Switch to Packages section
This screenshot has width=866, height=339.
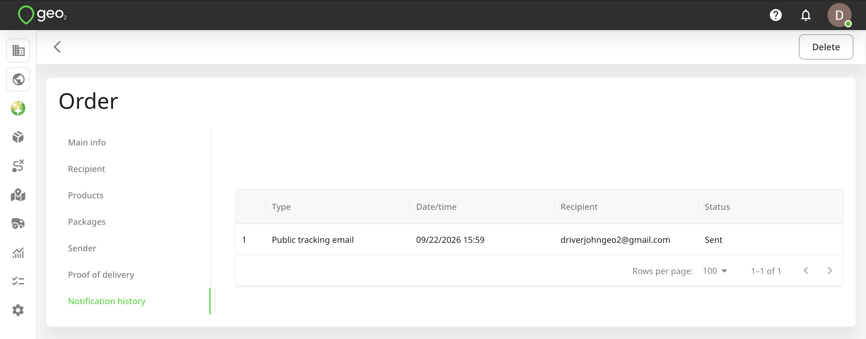(87, 222)
